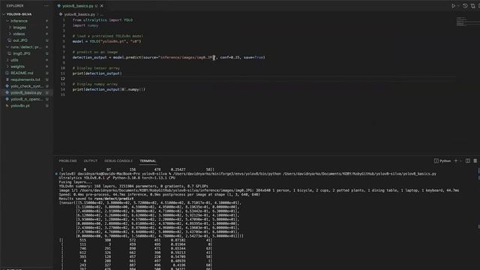Screen dimensions: 480x270
Task: Click requirements.txt file icon
Action: (x=7, y=79)
